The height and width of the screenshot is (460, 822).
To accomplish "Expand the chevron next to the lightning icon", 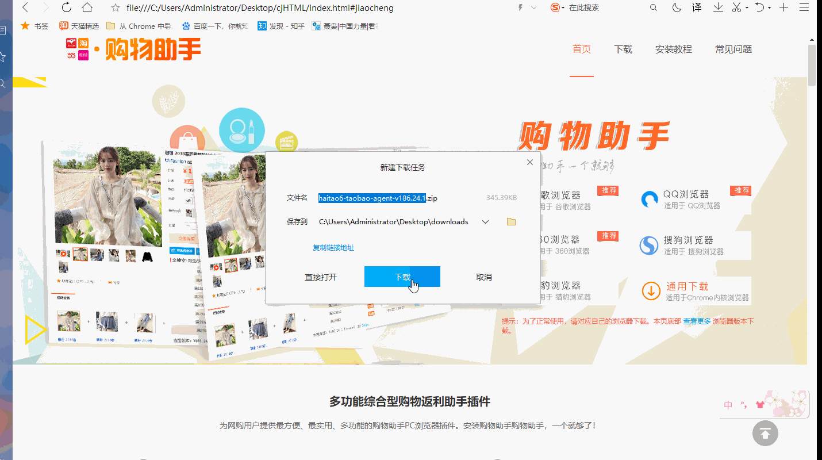I will pos(533,8).
